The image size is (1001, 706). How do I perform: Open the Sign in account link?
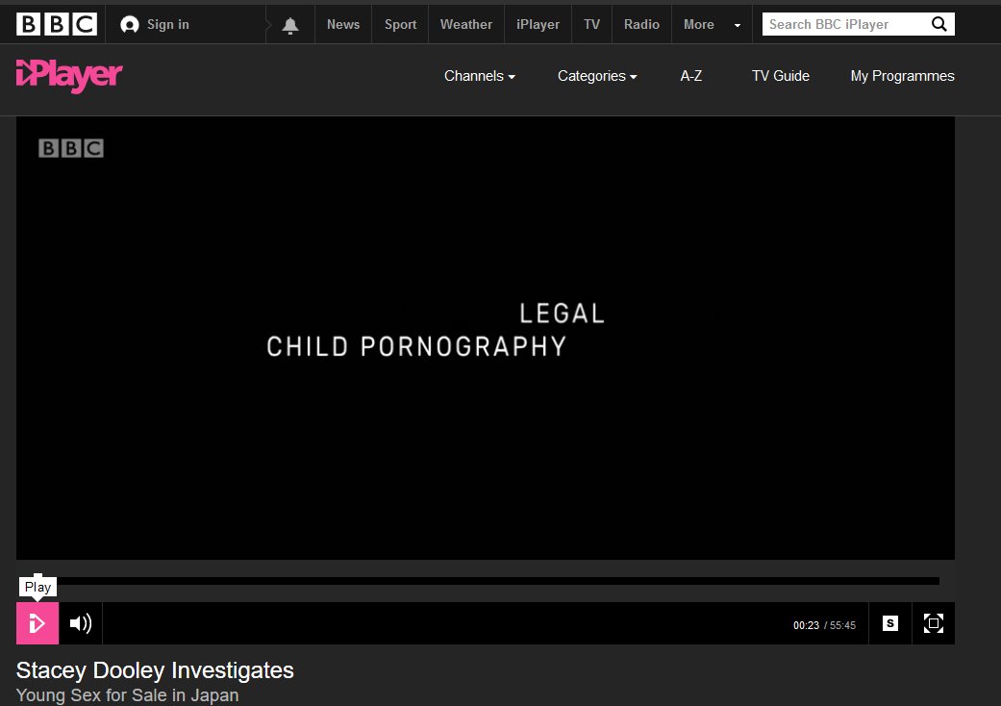tap(155, 24)
